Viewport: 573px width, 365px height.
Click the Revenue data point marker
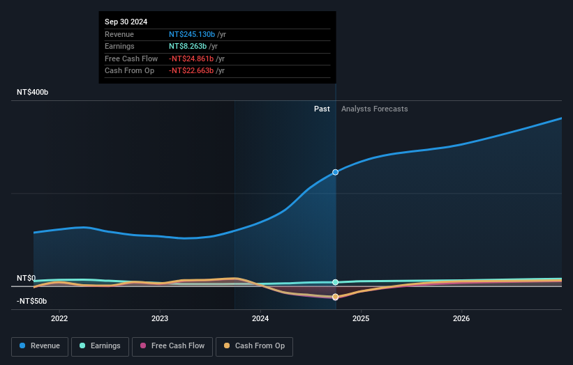pos(335,172)
